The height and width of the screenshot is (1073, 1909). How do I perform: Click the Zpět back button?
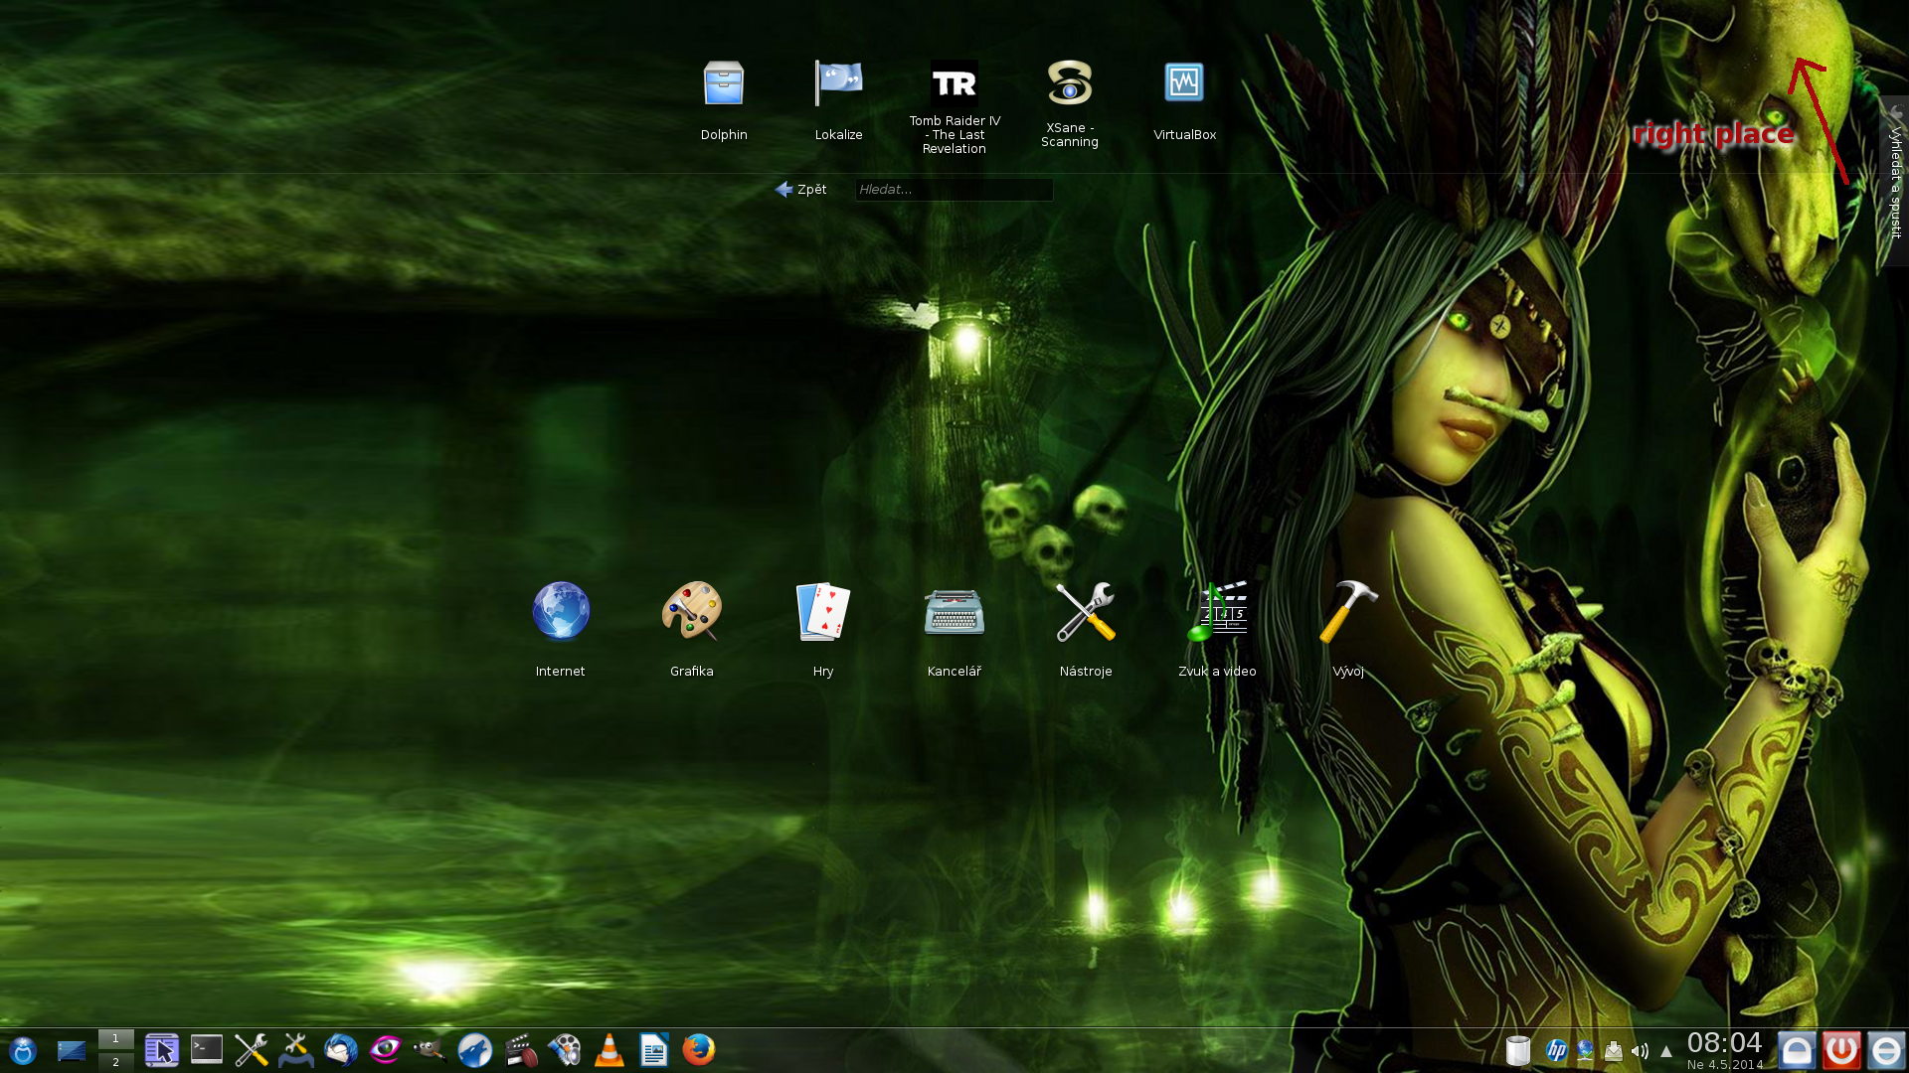[800, 189]
